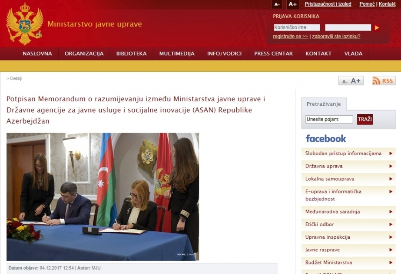Open the VLADA menu
The width and height of the screenshot is (401, 274).
(x=353, y=53)
